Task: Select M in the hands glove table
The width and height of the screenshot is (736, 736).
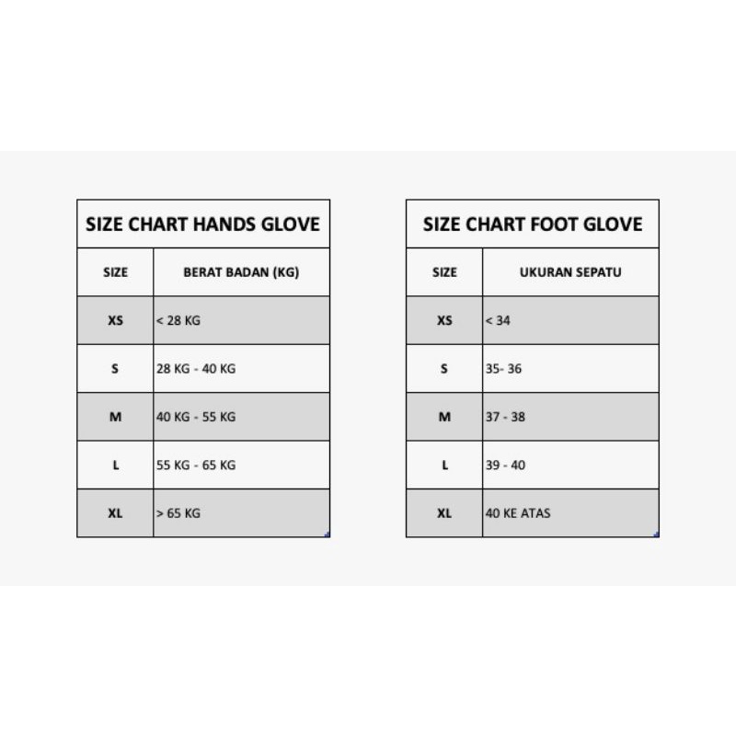Action: 115,417
